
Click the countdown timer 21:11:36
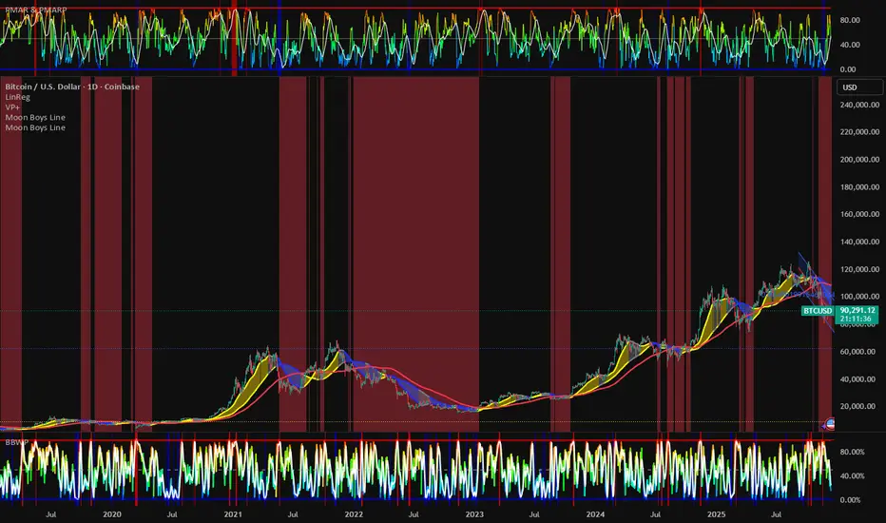coord(855,319)
